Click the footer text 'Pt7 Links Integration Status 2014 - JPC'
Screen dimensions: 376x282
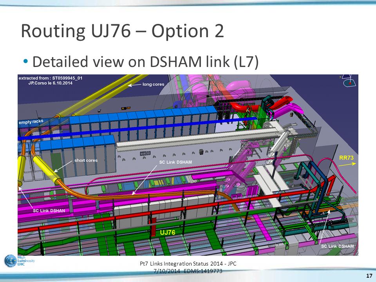click(188, 264)
